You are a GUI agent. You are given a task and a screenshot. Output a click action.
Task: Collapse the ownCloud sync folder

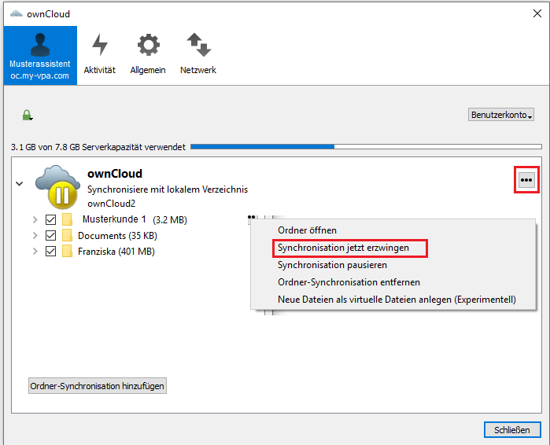[x=20, y=183]
